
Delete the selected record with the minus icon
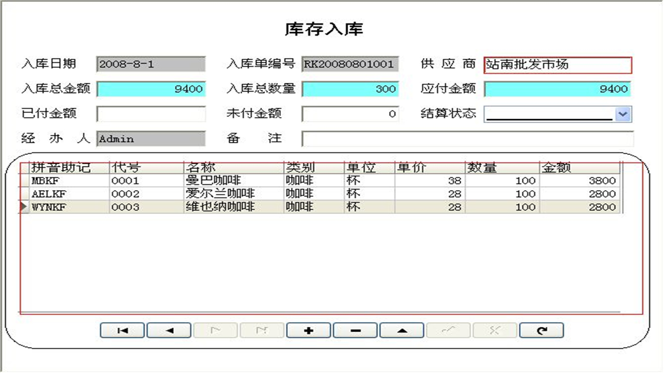(x=355, y=330)
